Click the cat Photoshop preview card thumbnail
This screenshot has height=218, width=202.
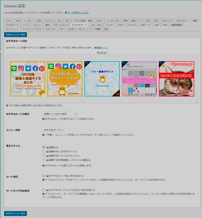click(x=176, y=79)
